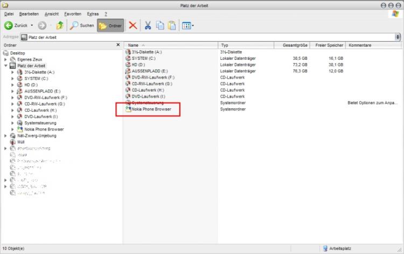The width and height of the screenshot is (404, 254).
Task: Open the Ansicht menu
Action: tap(52, 14)
